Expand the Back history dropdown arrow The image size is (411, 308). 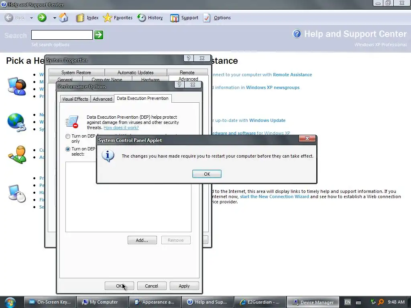click(31, 18)
